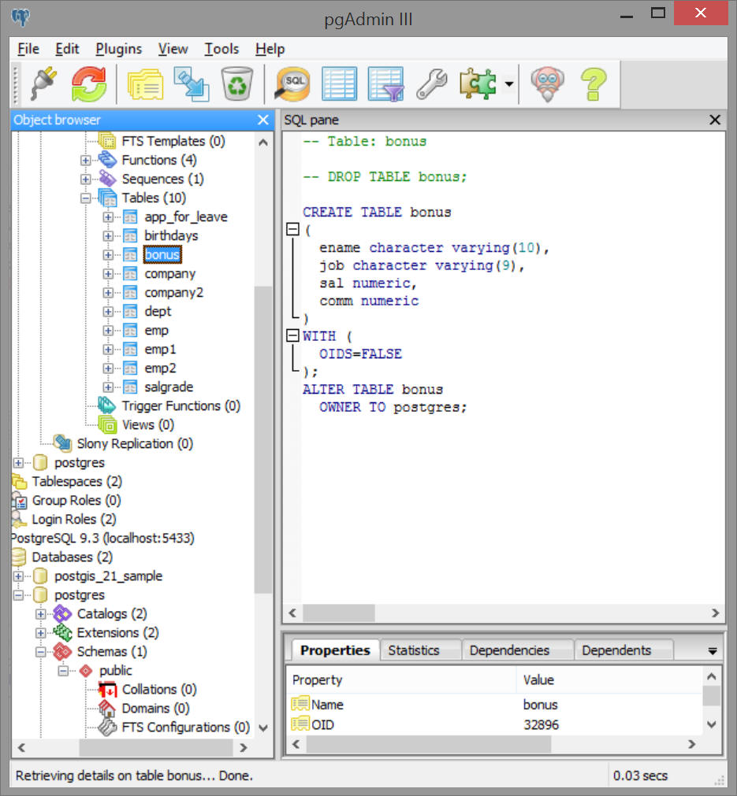The width and height of the screenshot is (737, 796).
Task: Collapse the CREATE TABLE code fold
Action: pyautogui.click(x=292, y=230)
